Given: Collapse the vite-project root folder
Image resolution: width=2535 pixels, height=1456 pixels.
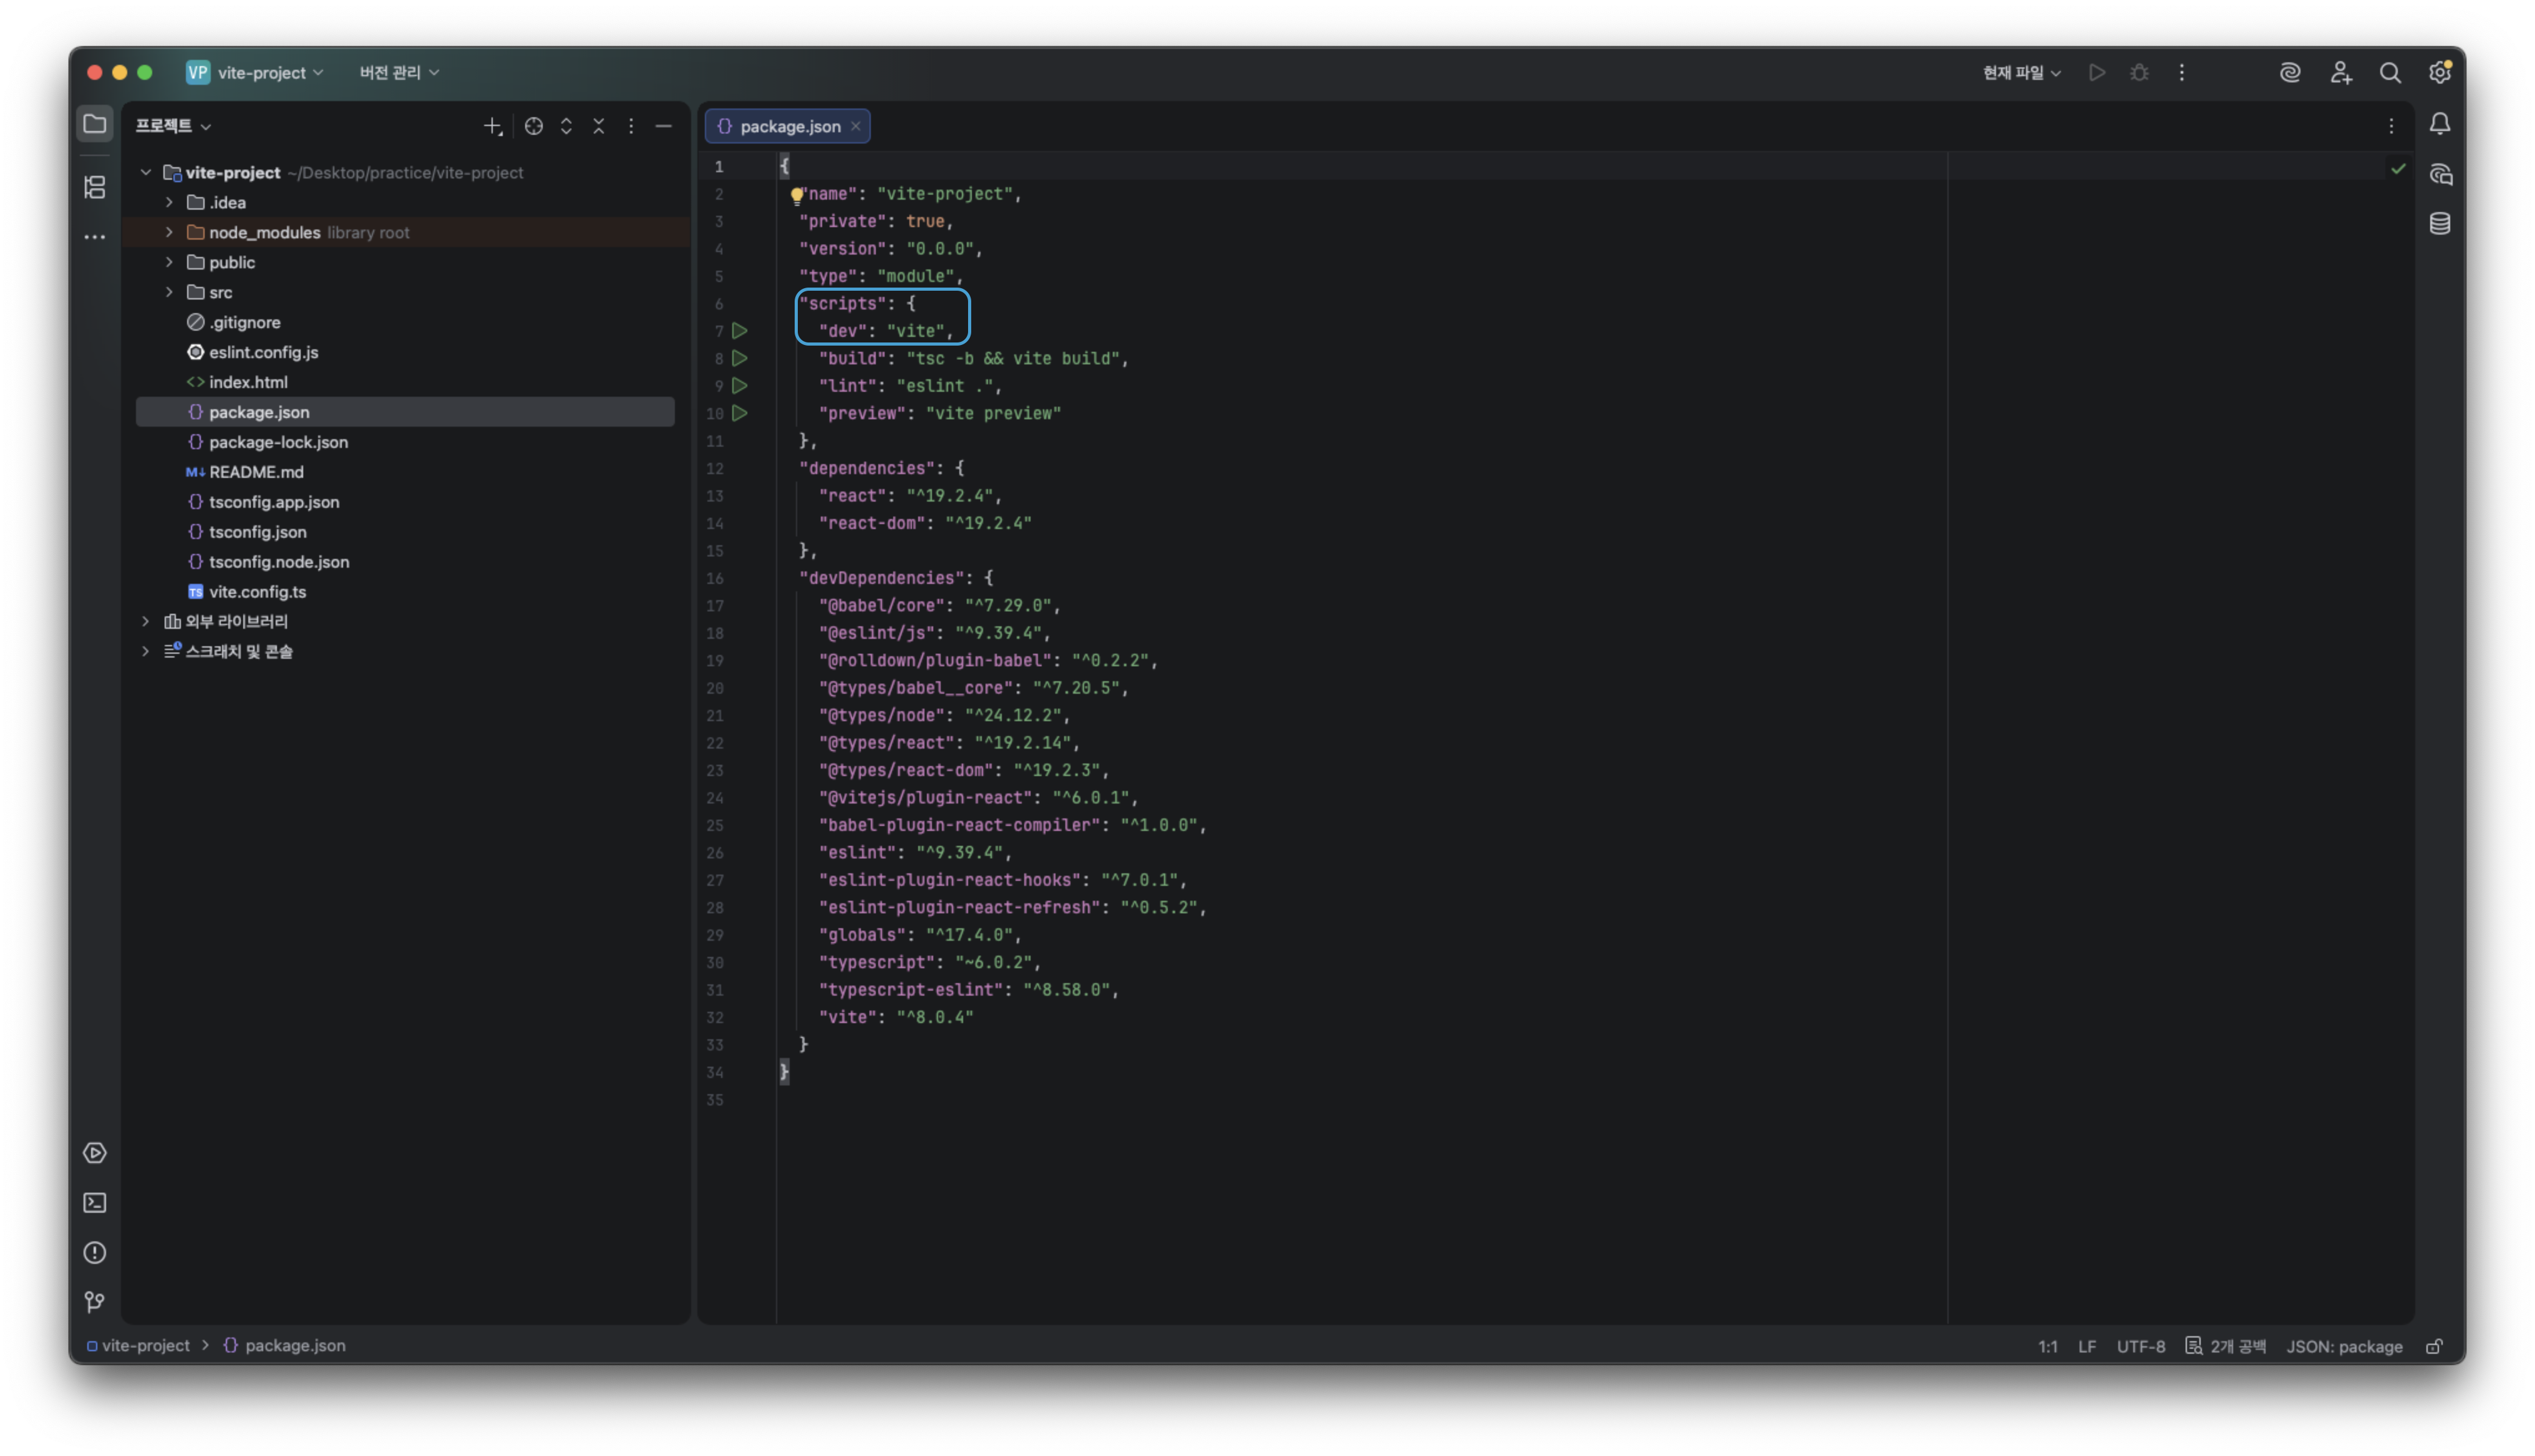Looking at the screenshot, I should [146, 172].
